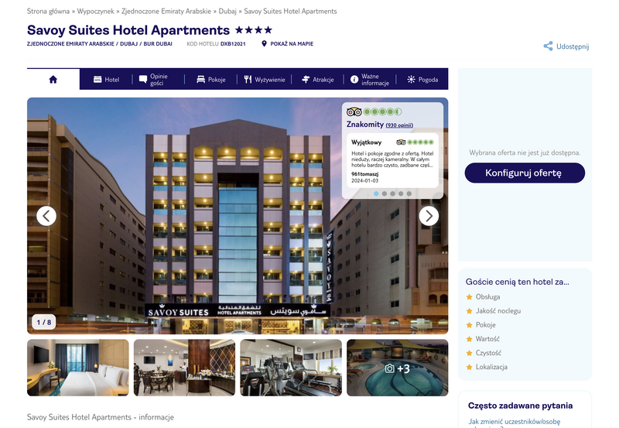Open the pool thumbnail showing +3 photos
Screen dimensions: 619x428
(x=398, y=368)
